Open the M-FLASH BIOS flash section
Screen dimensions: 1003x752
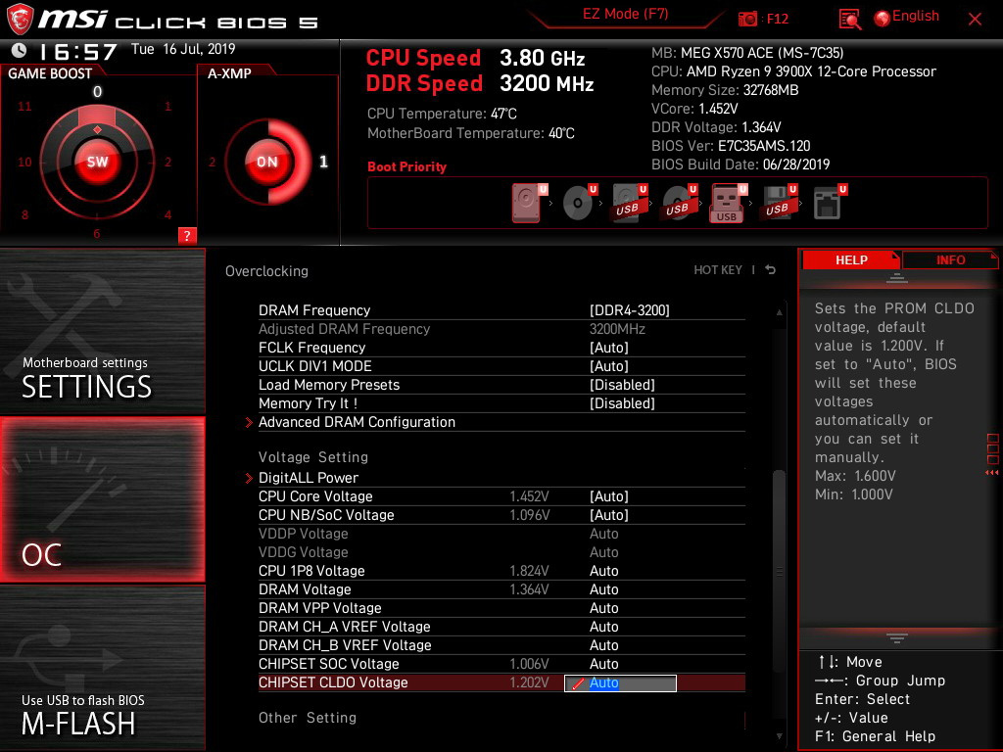coord(102,668)
